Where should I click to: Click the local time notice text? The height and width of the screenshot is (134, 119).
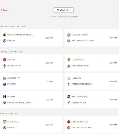[64, 17]
